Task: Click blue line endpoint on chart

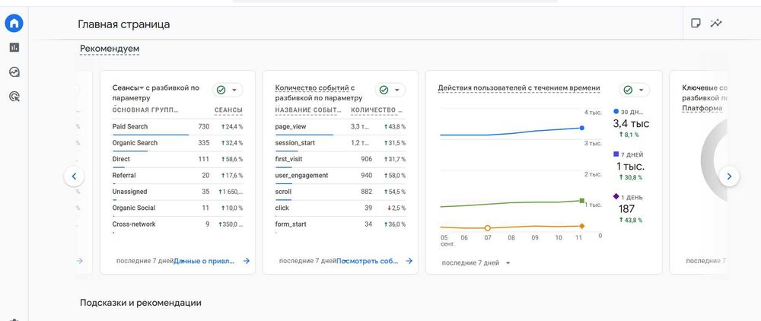Action: [582, 128]
